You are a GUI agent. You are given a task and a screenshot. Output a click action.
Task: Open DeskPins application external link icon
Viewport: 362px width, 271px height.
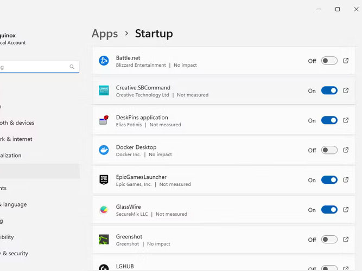click(x=346, y=120)
